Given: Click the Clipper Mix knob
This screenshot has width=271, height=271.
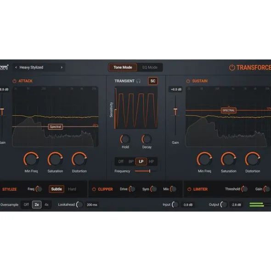Looking at the screenshot, I should coord(173,189).
